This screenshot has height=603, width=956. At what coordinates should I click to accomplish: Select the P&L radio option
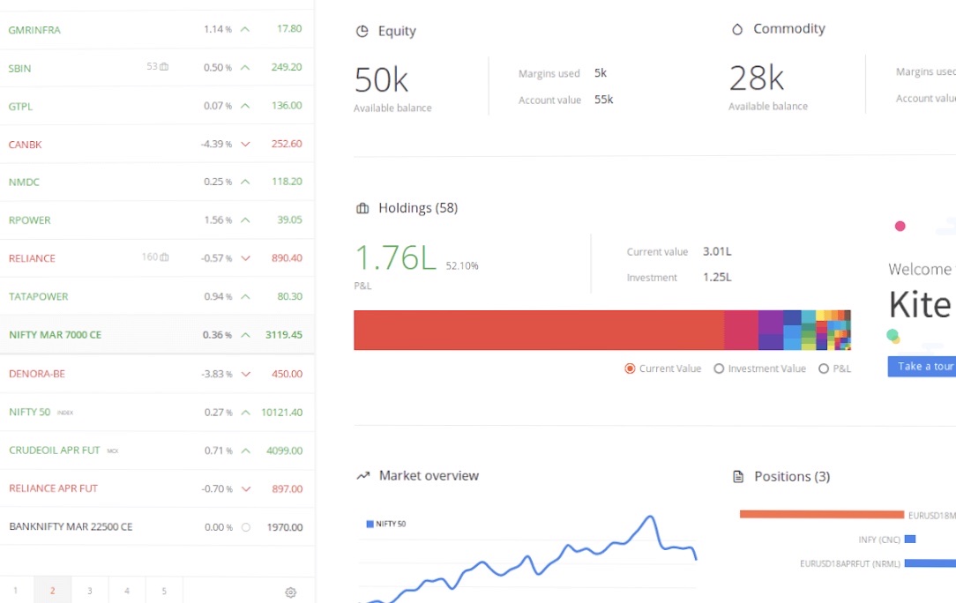(824, 368)
